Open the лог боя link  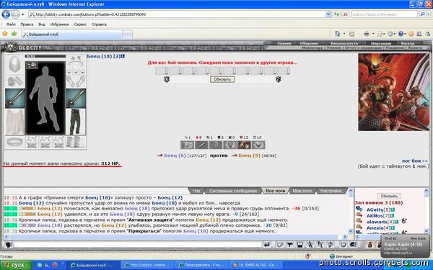tap(414, 161)
